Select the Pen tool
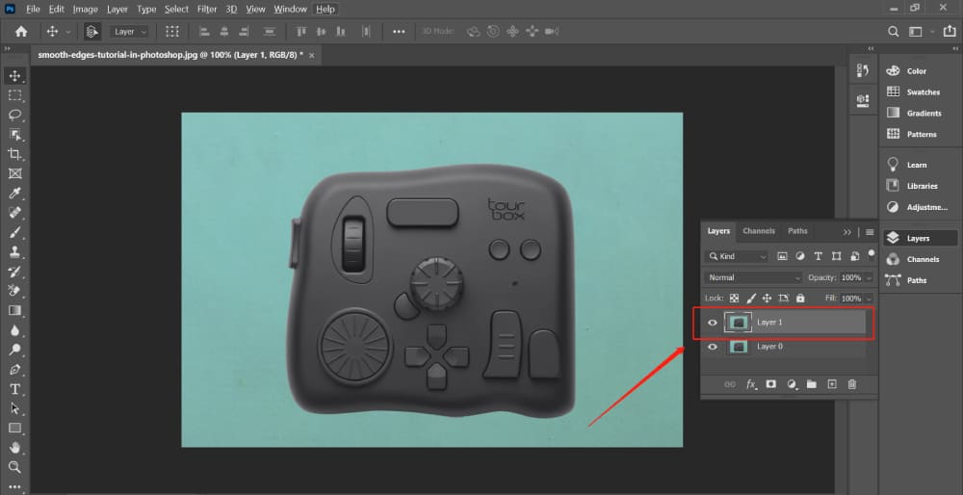 (14, 370)
